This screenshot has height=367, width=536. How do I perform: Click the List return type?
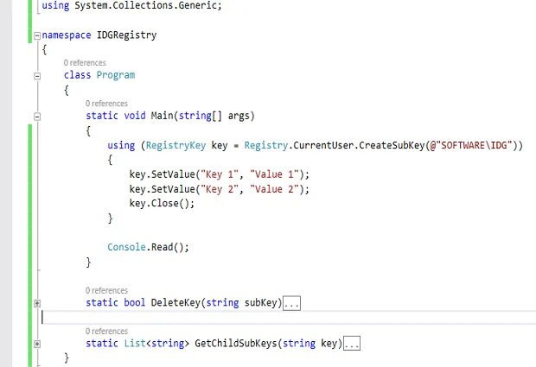[135, 343]
